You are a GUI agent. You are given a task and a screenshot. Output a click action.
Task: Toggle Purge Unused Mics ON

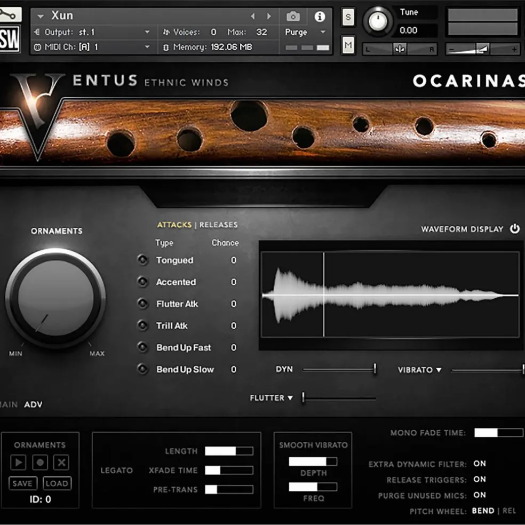coord(480,495)
